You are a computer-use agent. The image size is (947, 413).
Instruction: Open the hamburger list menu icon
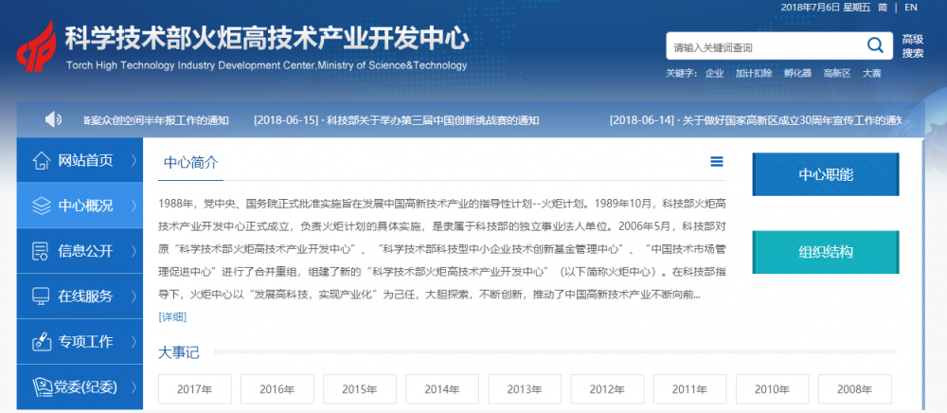[717, 162]
